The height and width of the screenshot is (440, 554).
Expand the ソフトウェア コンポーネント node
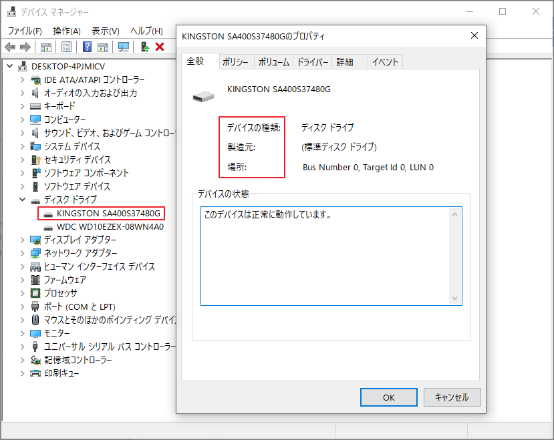point(22,173)
